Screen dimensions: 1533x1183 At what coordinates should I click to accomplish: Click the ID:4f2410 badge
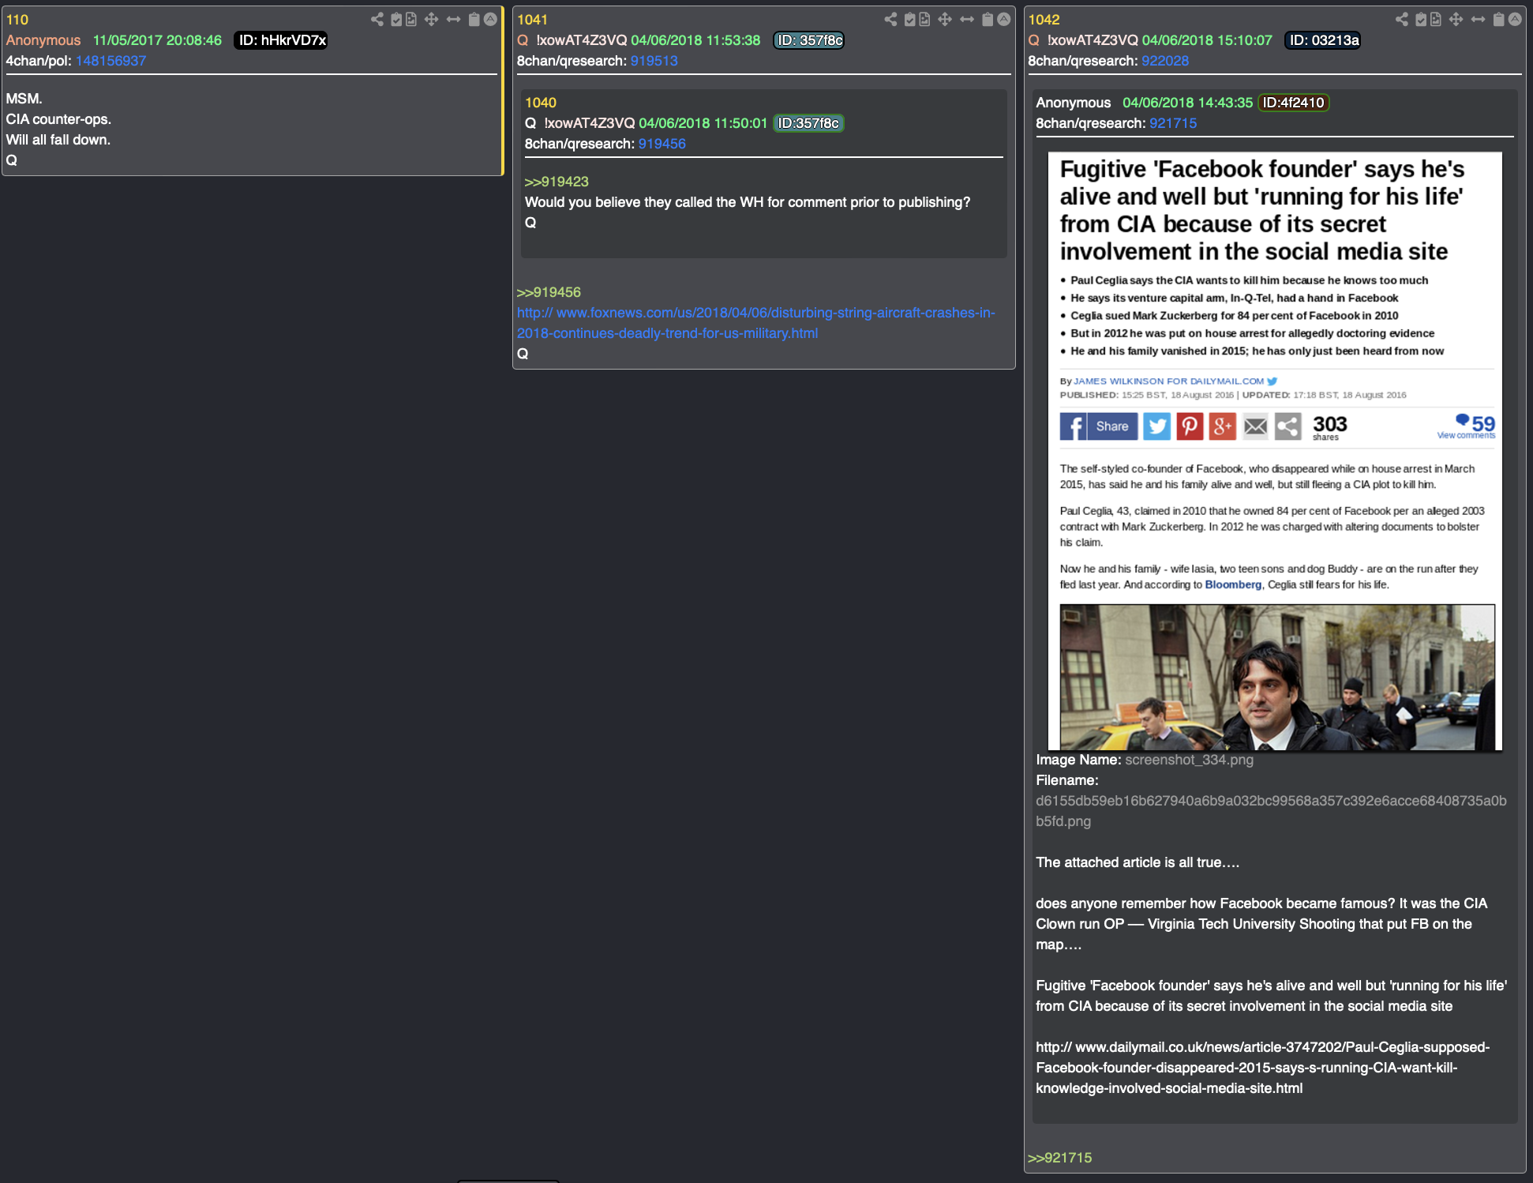coord(1293,103)
